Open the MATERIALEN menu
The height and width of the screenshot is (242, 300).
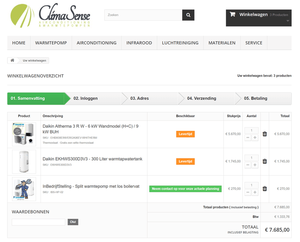pos(222,43)
